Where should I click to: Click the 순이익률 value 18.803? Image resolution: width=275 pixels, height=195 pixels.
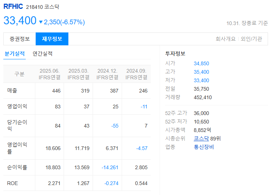point(53,167)
